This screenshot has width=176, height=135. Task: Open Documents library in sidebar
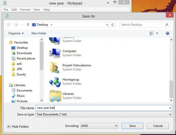tap(22, 90)
